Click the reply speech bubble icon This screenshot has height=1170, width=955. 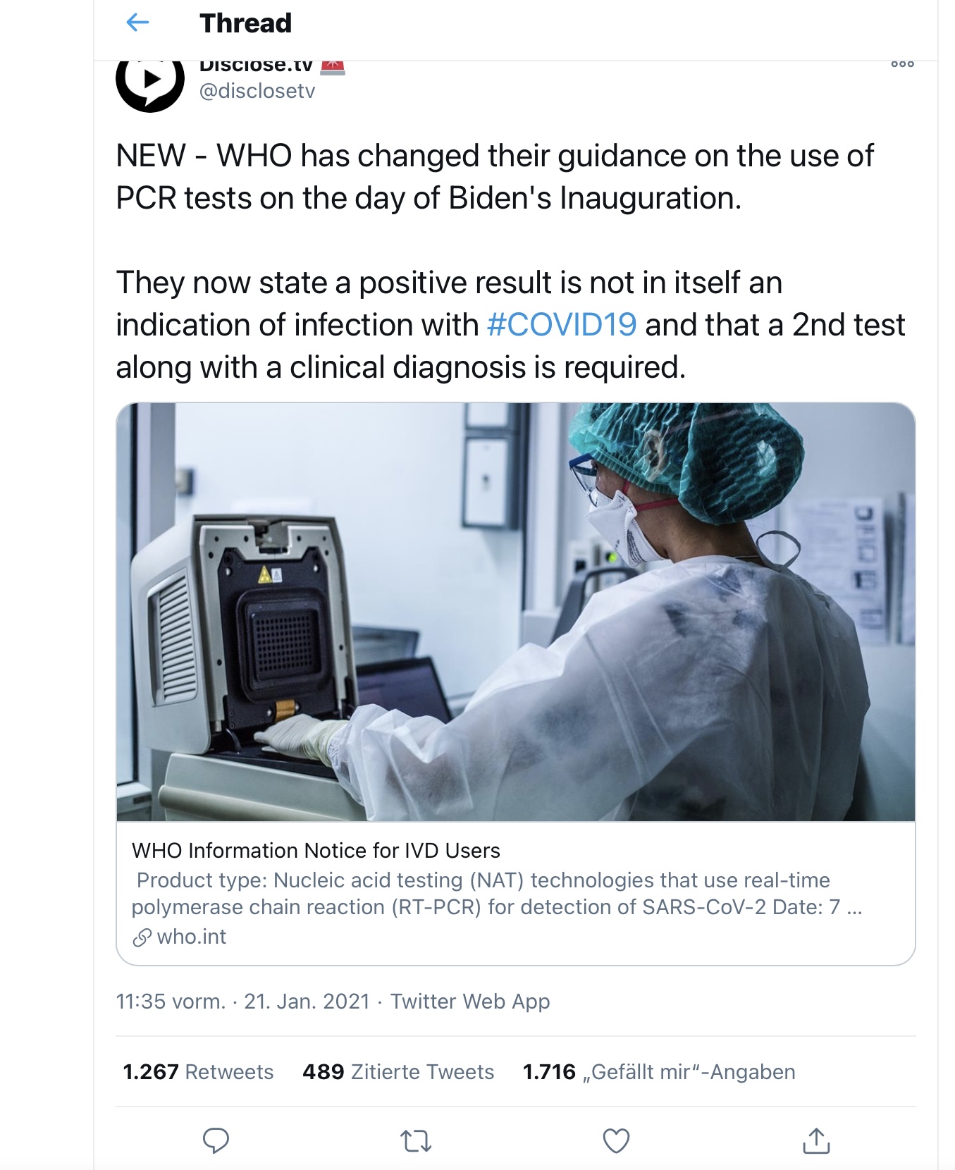216,1140
